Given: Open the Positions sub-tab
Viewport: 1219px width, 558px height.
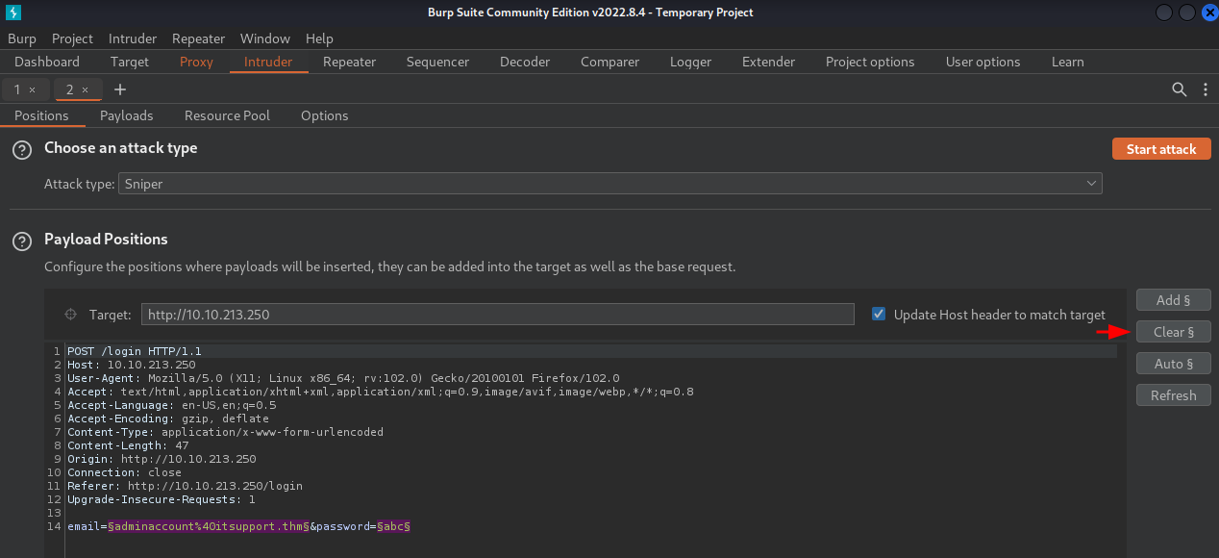Looking at the screenshot, I should click(41, 115).
